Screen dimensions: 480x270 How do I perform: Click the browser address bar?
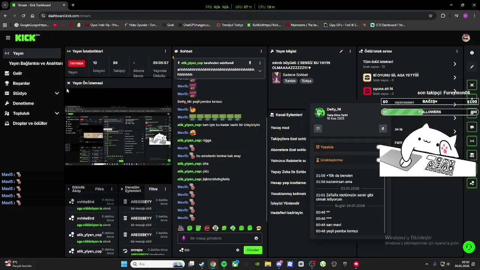(236, 16)
